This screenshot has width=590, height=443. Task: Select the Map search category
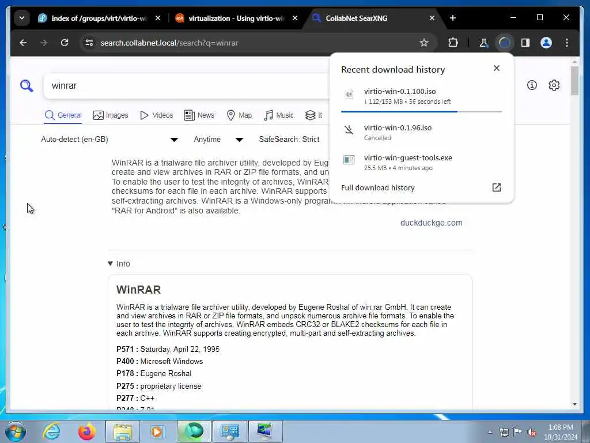(239, 115)
